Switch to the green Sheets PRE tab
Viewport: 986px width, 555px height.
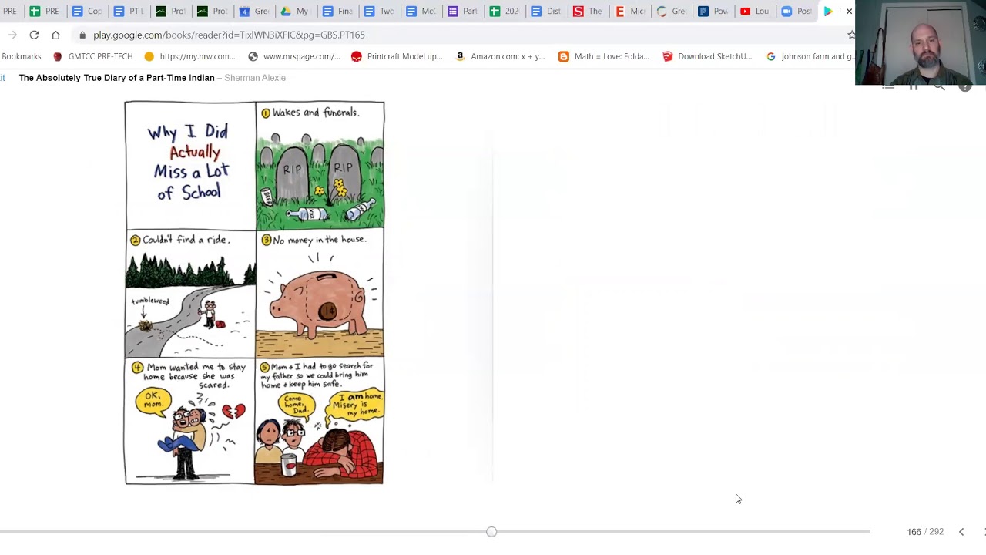(44, 12)
